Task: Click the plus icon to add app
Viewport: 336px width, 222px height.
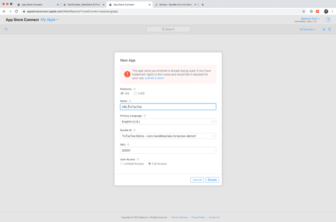Action: click(x=6, y=29)
